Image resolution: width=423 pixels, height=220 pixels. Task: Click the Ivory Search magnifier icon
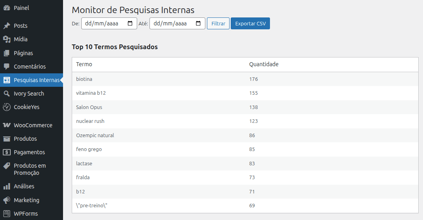[x=7, y=94]
